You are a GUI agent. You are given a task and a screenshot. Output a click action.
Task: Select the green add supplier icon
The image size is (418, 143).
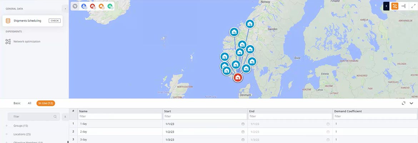[x=110, y=6]
